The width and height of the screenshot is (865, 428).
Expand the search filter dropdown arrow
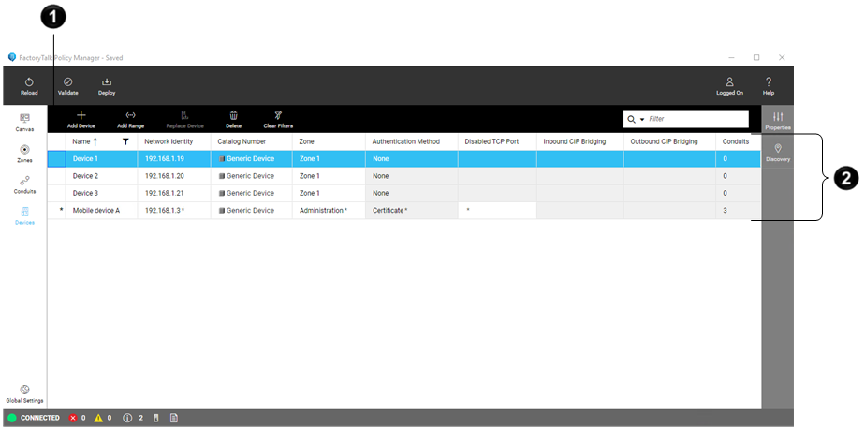[642, 120]
